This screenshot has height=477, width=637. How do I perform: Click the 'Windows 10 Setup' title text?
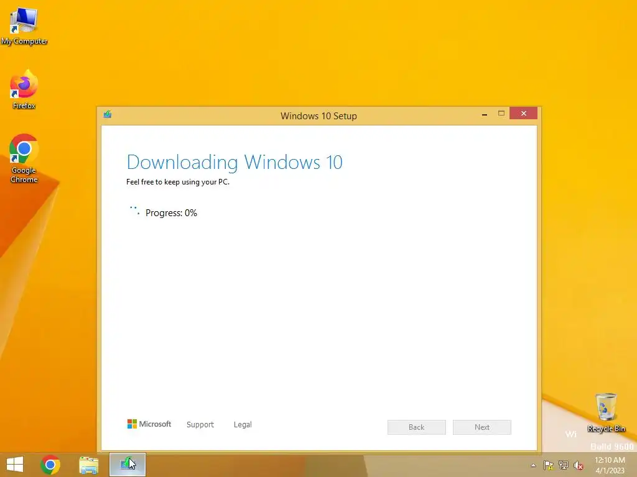click(x=318, y=116)
